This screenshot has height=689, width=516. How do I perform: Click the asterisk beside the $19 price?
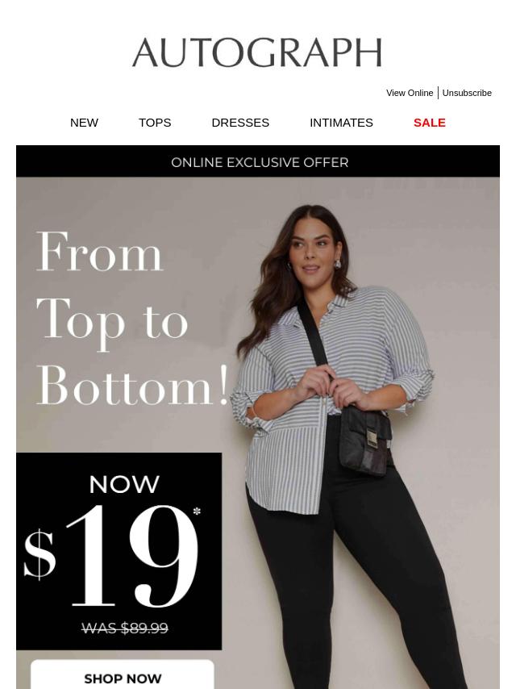point(197,511)
